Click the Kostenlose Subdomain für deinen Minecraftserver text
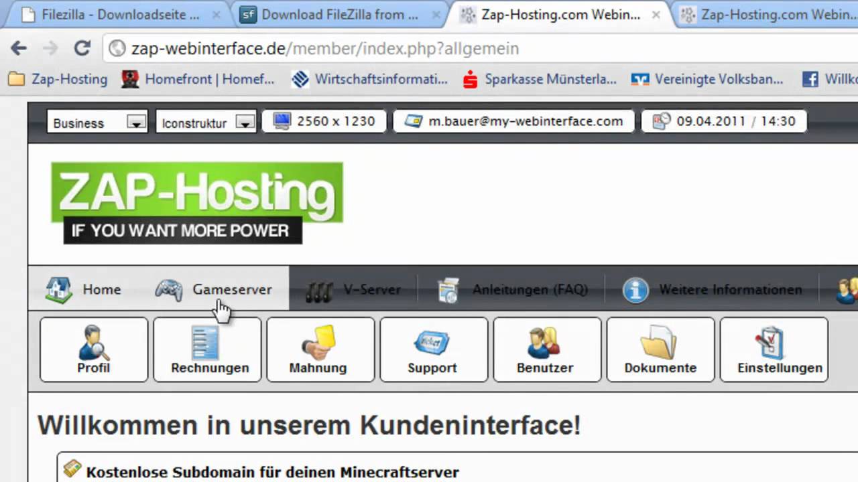 (x=273, y=472)
